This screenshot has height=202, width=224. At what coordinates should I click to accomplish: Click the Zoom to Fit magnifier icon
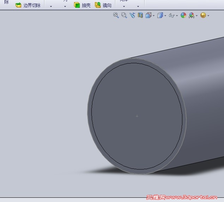(116, 15)
